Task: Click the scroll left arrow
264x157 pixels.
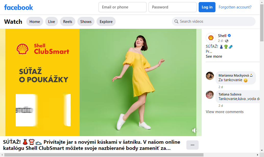Action: click(2, 155)
